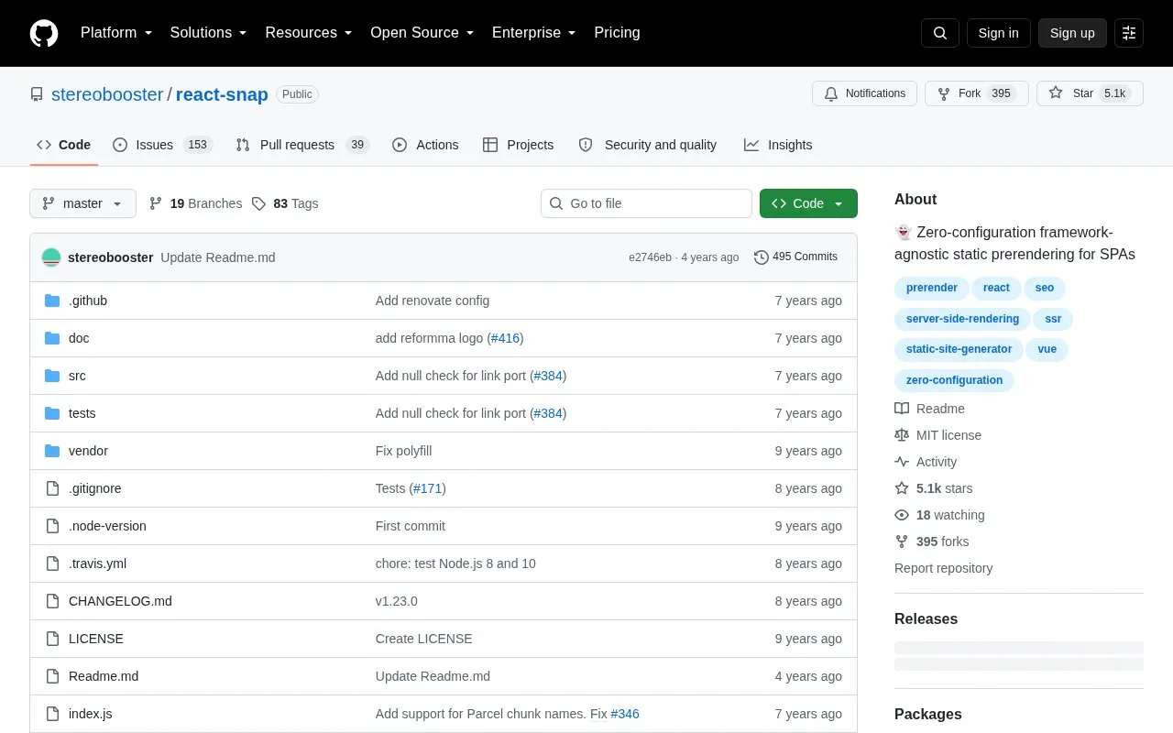Screen dimensions: 1173x733
Task: Click the Sign in button
Action: 998,33
